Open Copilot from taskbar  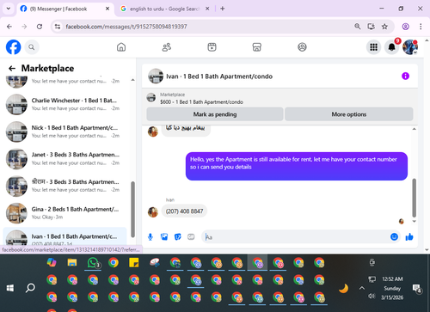click(x=52, y=263)
